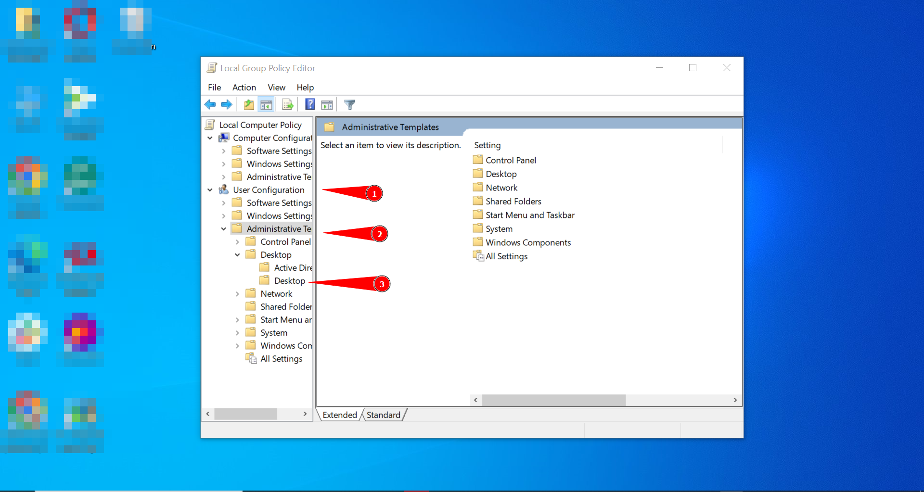Switch to the Standard tab
Viewport: 924px width, 492px height.
pyautogui.click(x=383, y=415)
